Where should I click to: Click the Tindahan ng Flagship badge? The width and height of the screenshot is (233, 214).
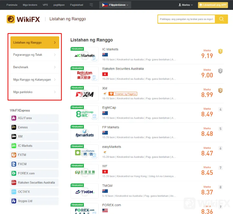click(x=123, y=94)
